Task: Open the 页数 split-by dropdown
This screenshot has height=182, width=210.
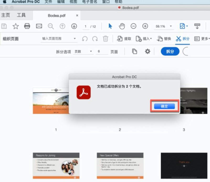Action: pyautogui.click(x=83, y=51)
